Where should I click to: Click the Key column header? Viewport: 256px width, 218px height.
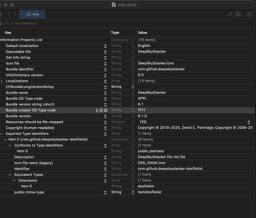tap(8, 33)
